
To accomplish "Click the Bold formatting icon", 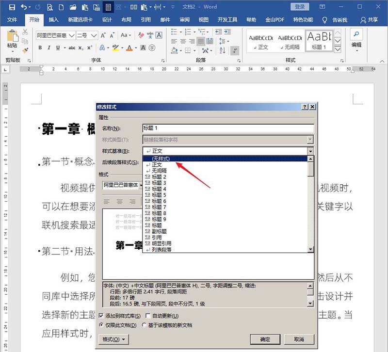I will [x=40, y=48].
